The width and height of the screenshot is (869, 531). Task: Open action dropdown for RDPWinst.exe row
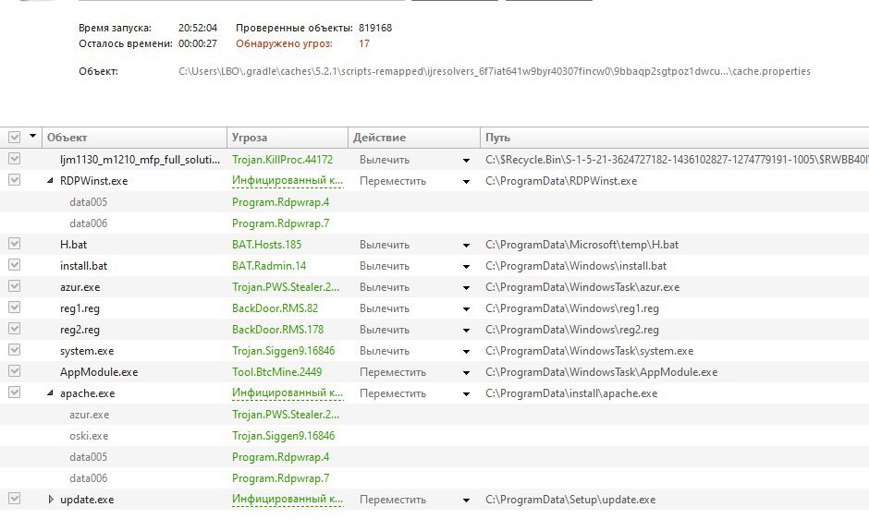point(466,182)
